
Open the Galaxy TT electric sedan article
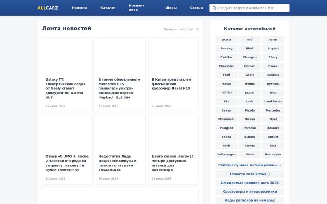(65, 88)
